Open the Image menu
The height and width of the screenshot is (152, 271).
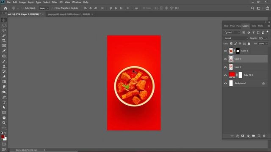22,2
